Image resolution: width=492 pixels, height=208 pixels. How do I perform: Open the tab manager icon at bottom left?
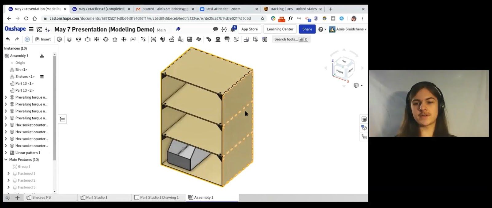tap(8, 198)
